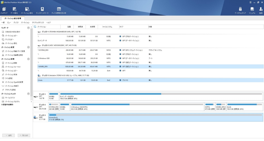Select the *:SYSTEM_DRV partition row
This screenshot has height=141, width=264.
(150, 50)
